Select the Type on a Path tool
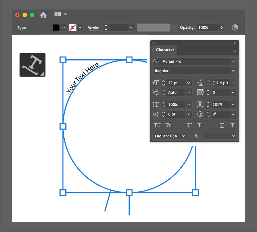Viewport: 257px width, 232px height. [x=32, y=65]
